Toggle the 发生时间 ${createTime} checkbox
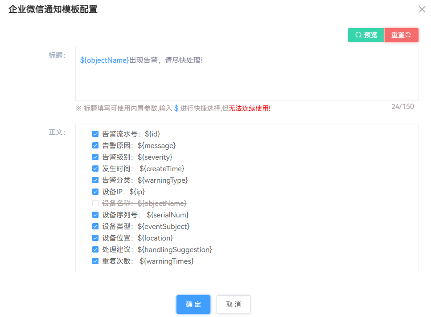 (95, 169)
